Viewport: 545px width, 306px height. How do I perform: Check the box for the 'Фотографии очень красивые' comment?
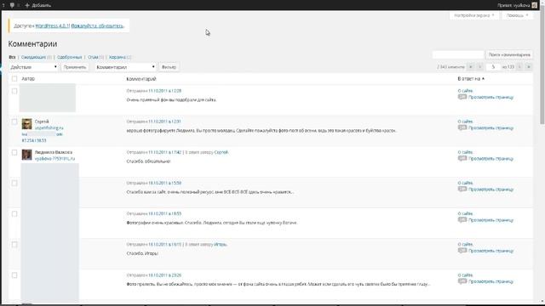coord(14,213)
